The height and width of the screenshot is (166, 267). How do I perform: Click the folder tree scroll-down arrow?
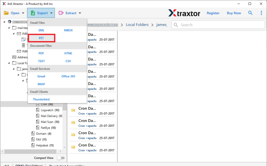65,147
